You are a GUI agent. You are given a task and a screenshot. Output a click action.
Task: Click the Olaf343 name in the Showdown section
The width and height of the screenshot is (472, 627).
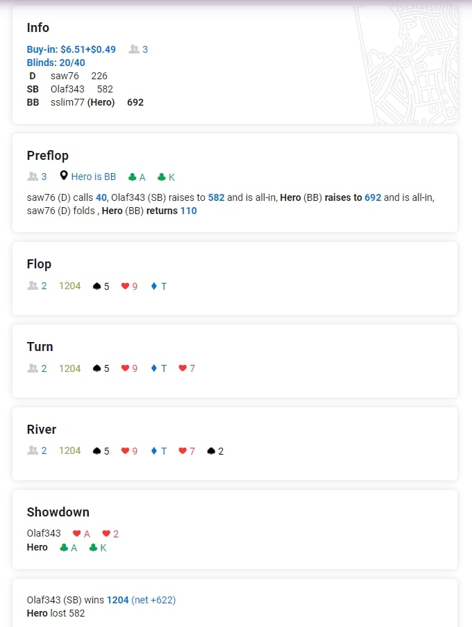coord(44,534)
